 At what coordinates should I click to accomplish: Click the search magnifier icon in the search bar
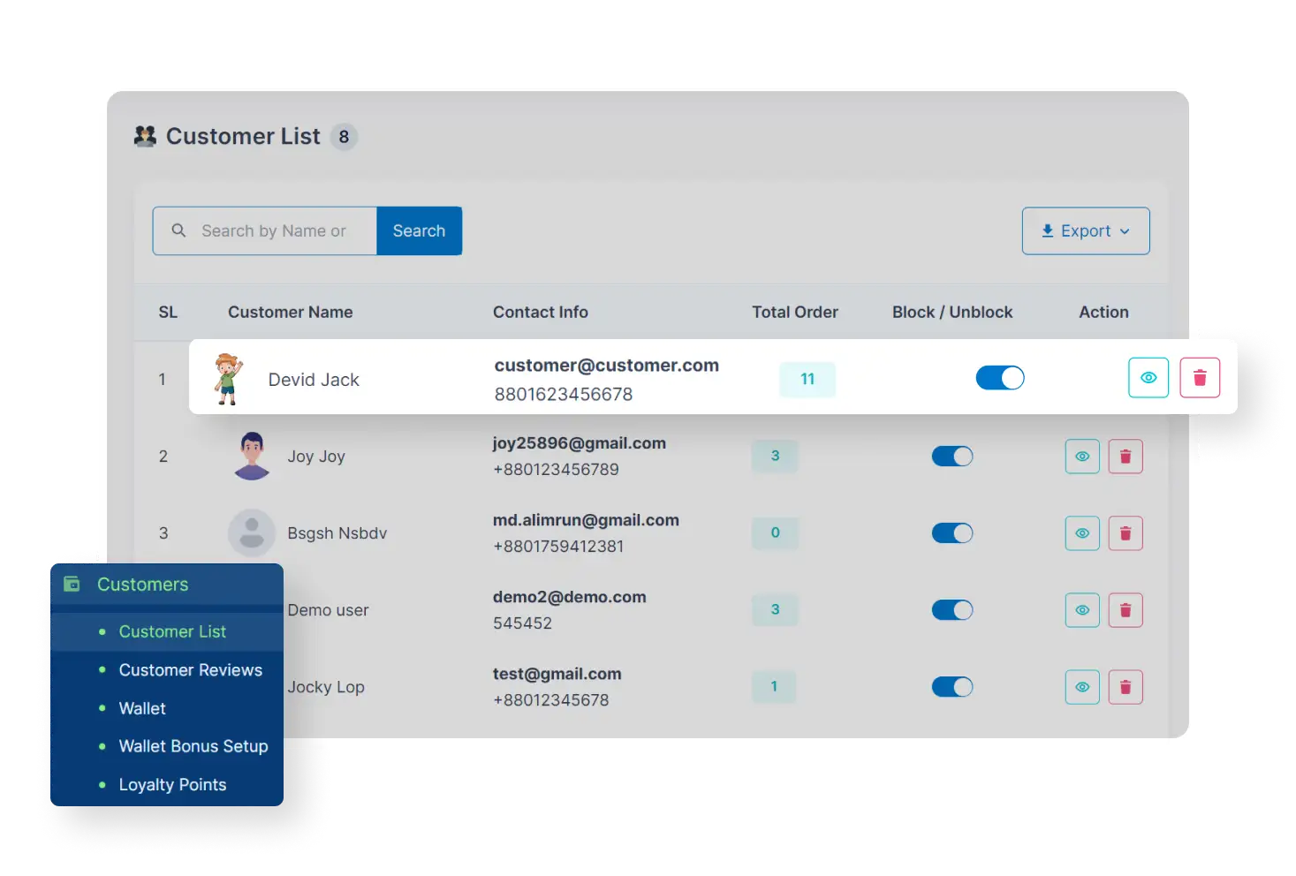pyautogui.click(x=178, y=230)
